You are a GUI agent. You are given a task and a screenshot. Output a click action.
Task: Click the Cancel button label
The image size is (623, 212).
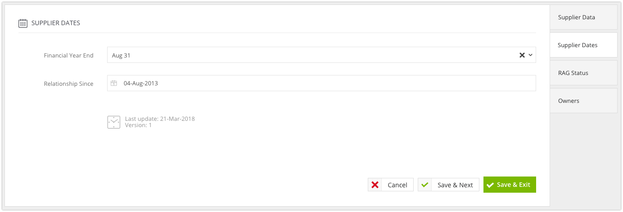point(397,185)
